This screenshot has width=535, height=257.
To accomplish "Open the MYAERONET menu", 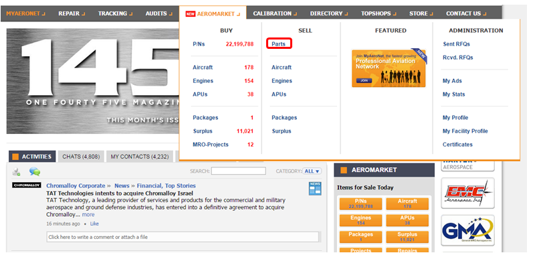I will tap(25, 13).
